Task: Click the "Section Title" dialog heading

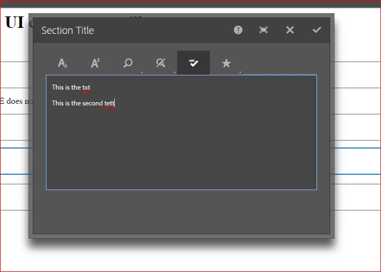Action: point(68,31)
